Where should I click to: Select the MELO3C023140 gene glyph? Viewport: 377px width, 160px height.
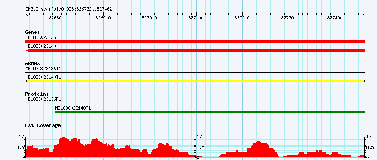coord(195,50)
